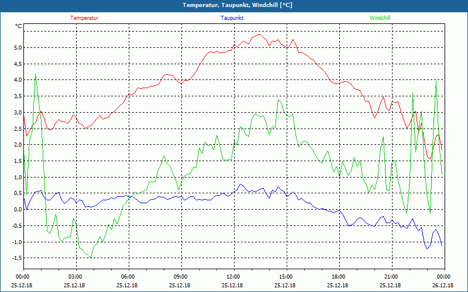This screenshot has width=468, height=292.
Task: Select the green 'Windchill' legend label
Action: tap(380, 18)
